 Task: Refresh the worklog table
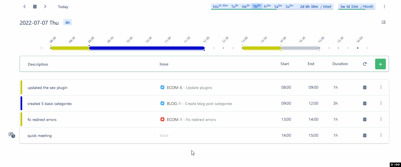coord(364,64)
